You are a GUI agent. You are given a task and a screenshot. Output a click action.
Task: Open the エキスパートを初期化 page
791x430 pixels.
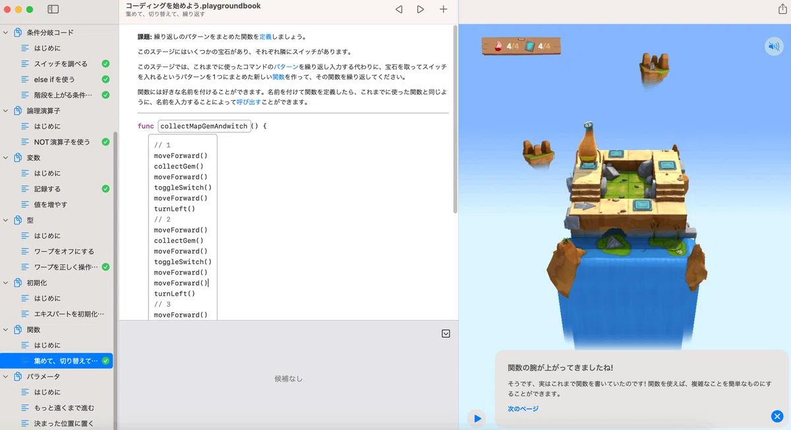pyautogui.click(x=69, y=314)
